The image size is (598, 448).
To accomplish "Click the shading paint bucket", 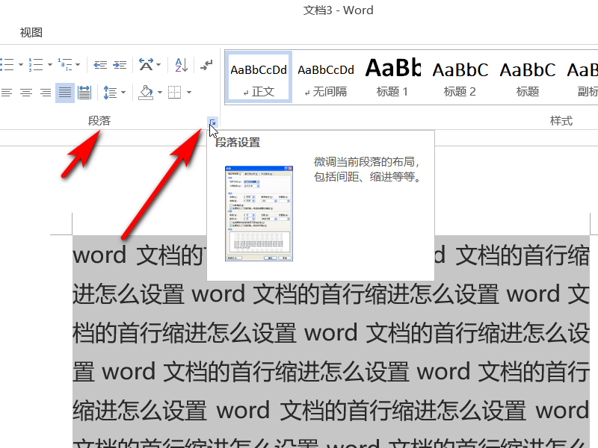I will 146,93.
